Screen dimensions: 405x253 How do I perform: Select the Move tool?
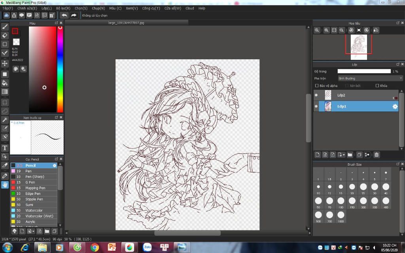click(5, 64)
